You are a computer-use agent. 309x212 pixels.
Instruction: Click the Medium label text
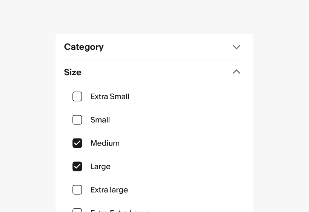(105, 143)
